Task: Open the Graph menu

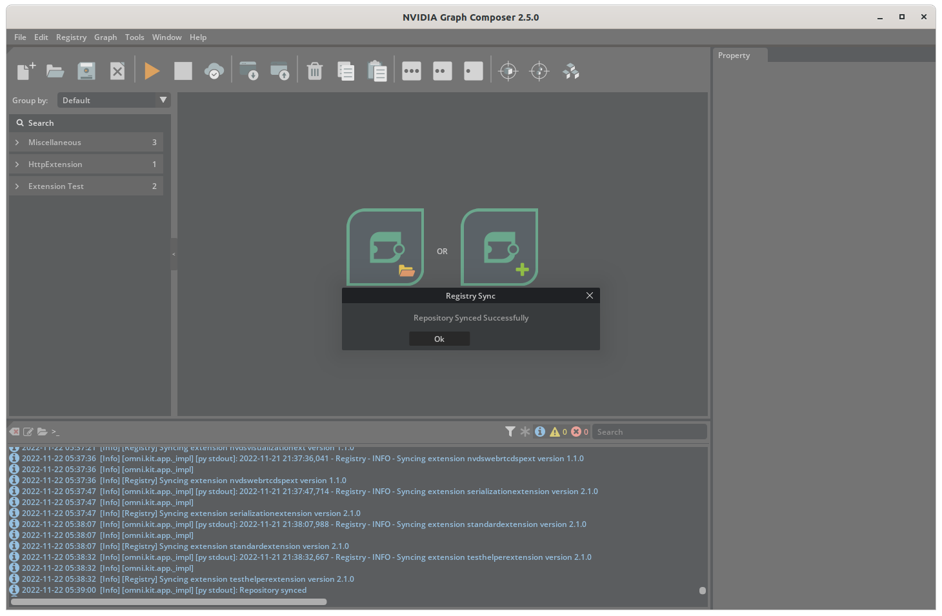Action: 106,37
